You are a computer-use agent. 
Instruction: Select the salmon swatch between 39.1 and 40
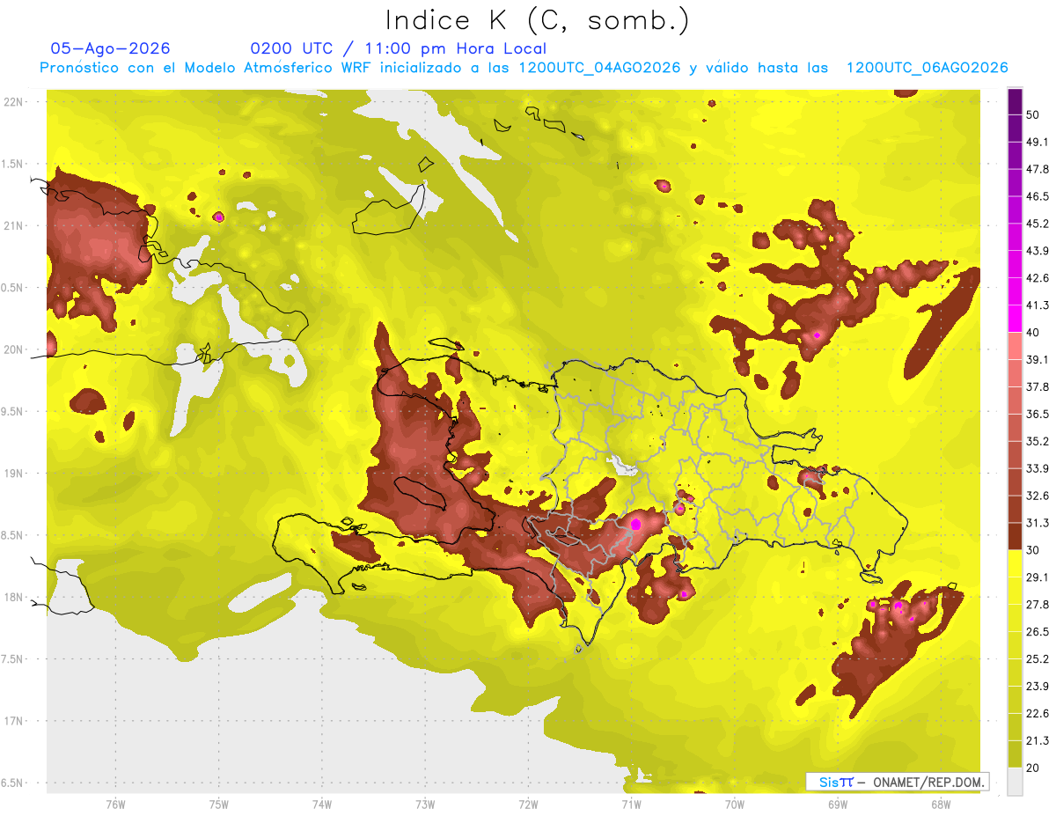click(1015, 346)
